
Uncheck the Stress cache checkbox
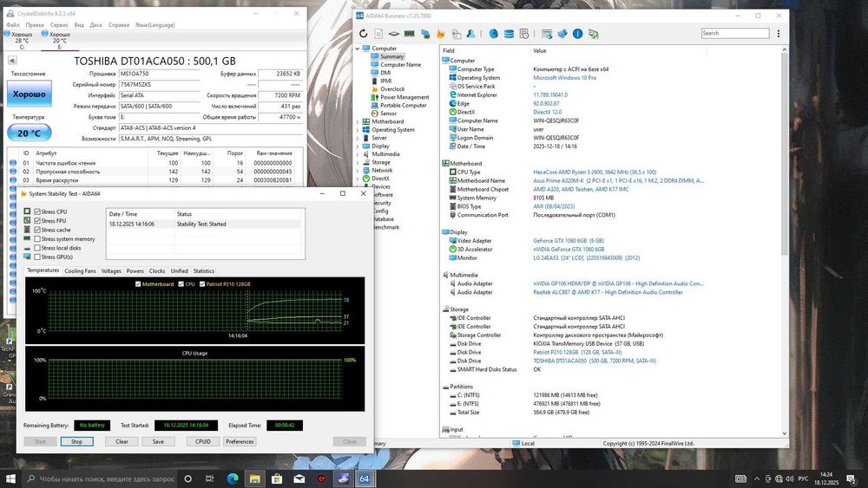tap(37, 230)
